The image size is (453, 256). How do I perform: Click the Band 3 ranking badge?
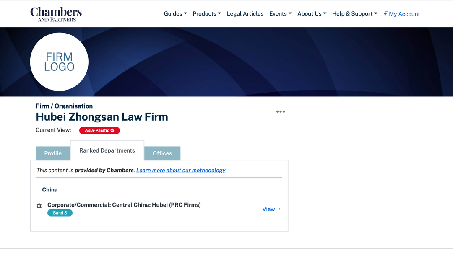(60, 213)
